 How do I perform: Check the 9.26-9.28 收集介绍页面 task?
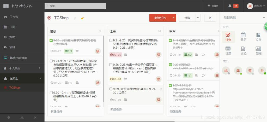coord(111,65)
